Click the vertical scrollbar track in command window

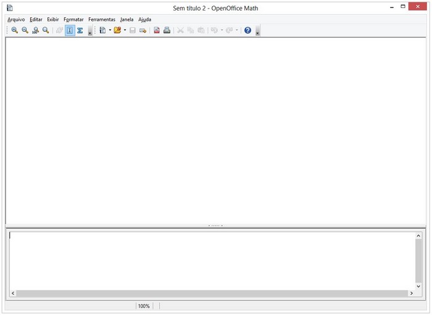click(418, 261)
